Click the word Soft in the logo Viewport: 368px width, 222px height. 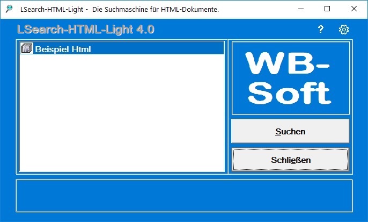pos(290,92)
